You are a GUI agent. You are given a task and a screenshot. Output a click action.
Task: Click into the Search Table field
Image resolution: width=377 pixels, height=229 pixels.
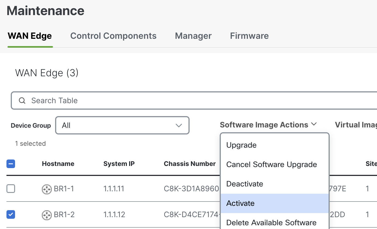tap(188, 101)
